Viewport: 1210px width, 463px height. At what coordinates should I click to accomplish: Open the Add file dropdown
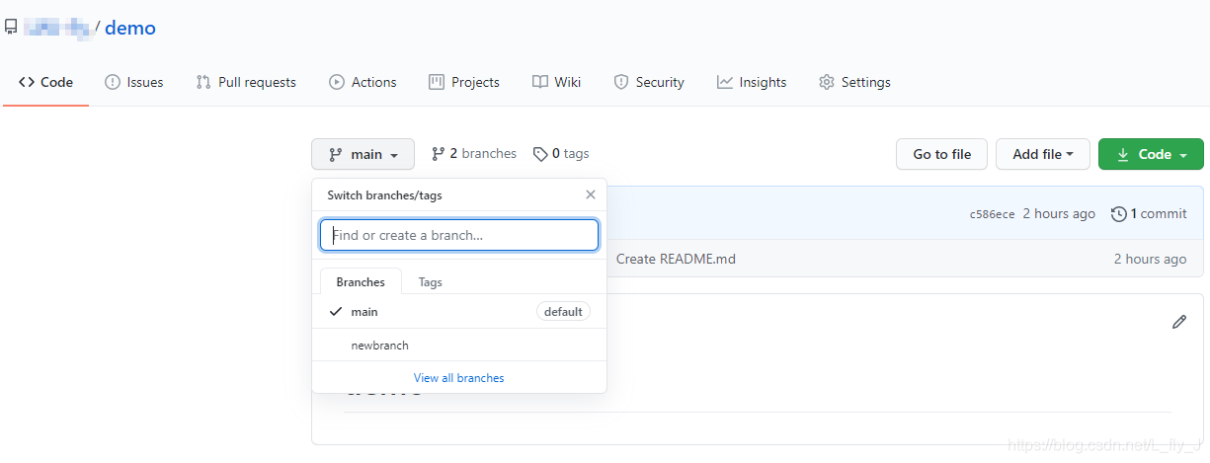pyautogui.click(x=1043, y=154)
